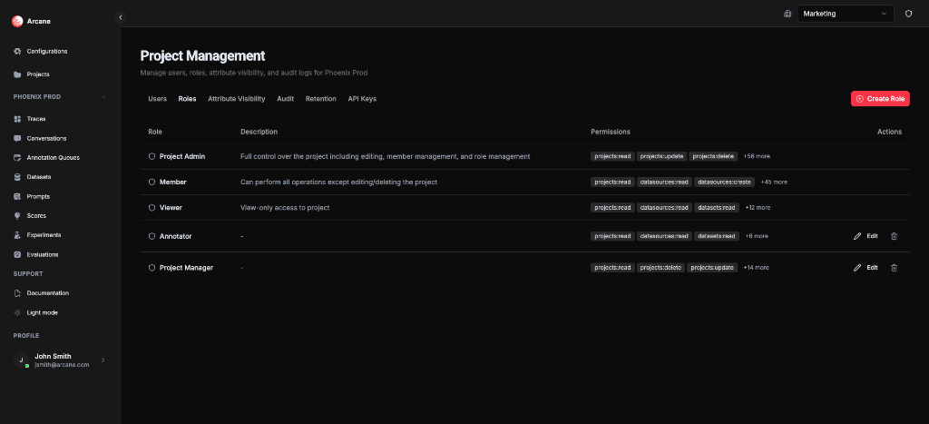
Task: Switch to the Users tab
Action: [158, 99]
